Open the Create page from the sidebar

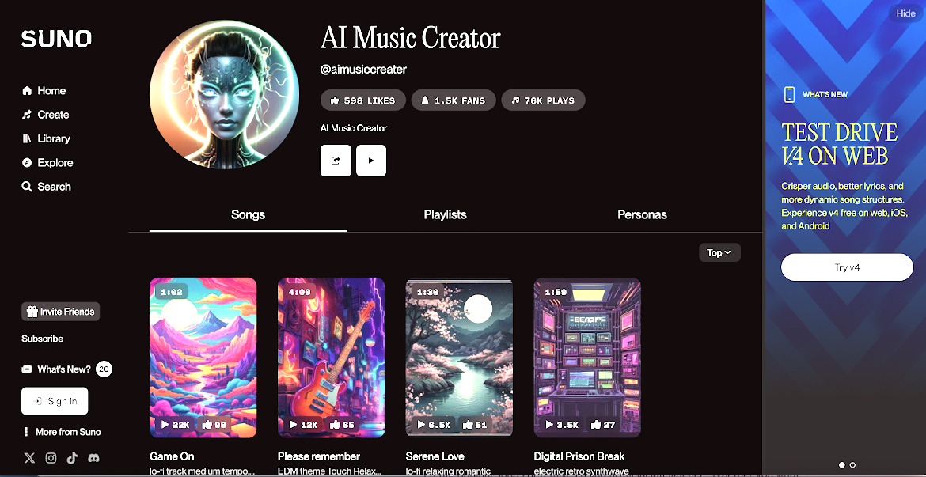point(45,115)
